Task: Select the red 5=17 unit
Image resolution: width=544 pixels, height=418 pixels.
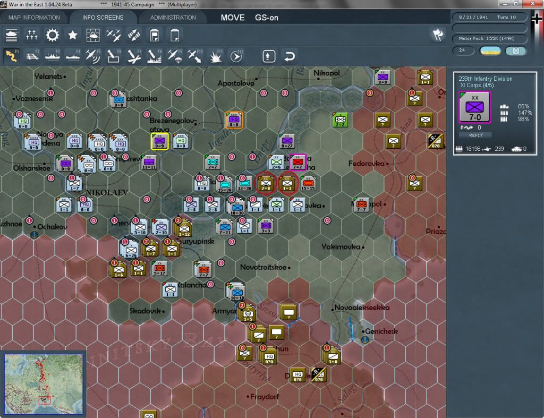Action: (x=159, y=269)
